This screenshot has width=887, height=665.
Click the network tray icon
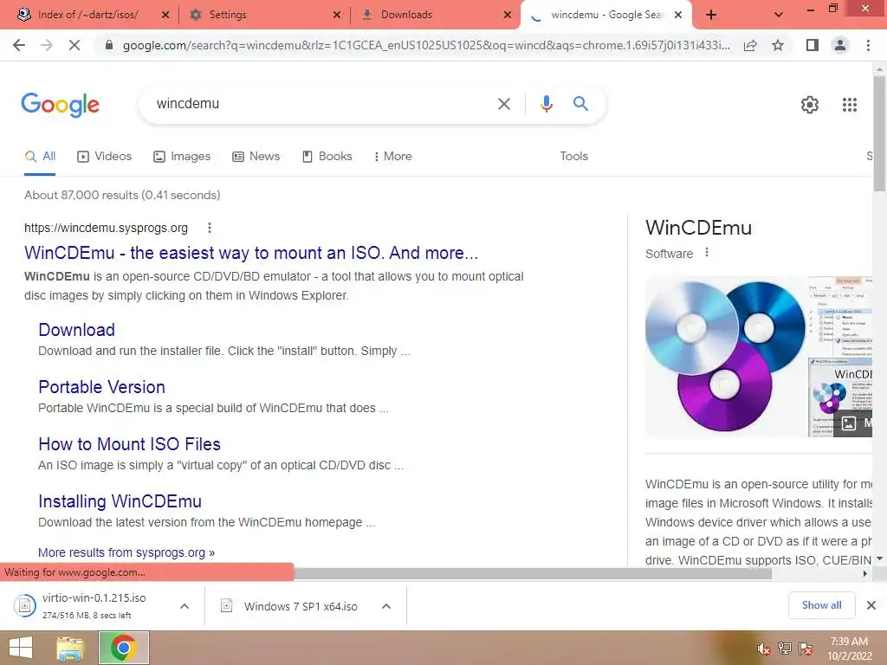(x=784, y=649)
